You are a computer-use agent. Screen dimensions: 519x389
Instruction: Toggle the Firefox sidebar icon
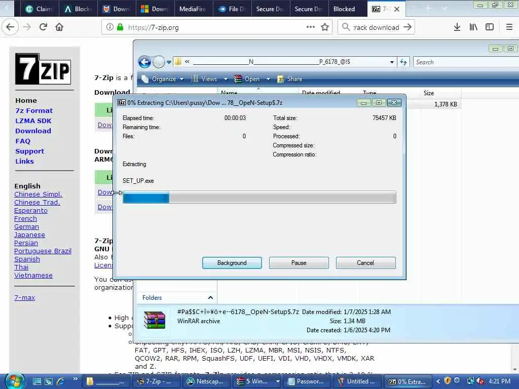pyautogui.click(x=490, y=27)
